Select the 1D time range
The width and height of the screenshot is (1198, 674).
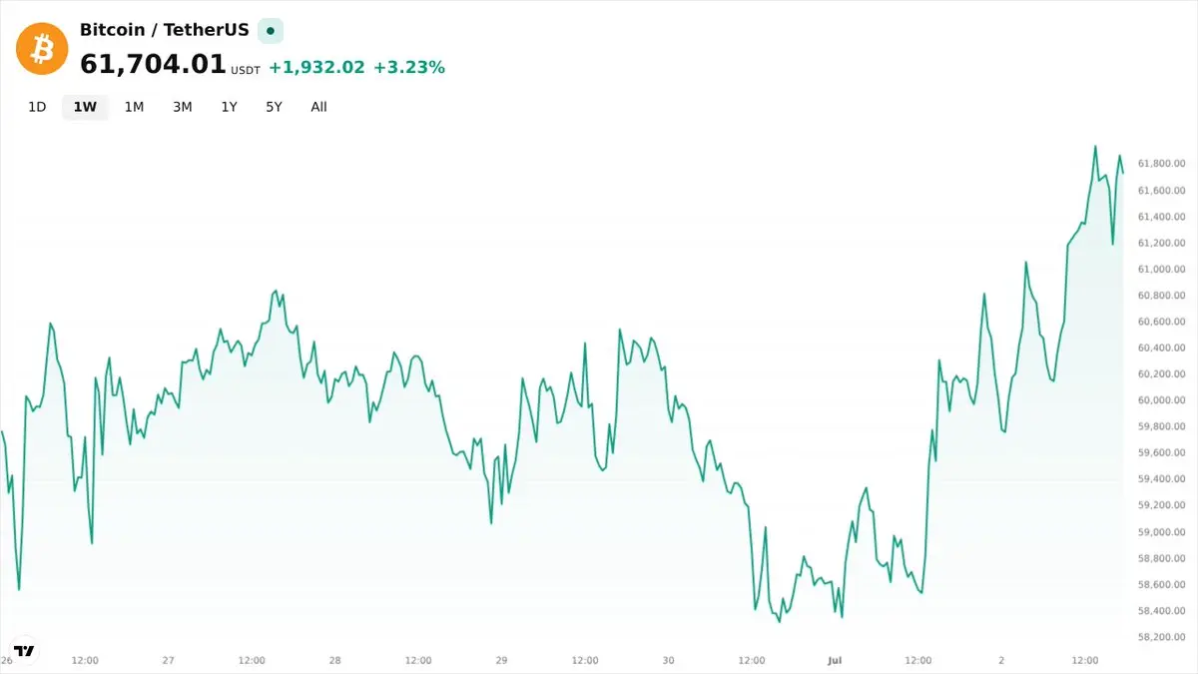tap(37, 107)
